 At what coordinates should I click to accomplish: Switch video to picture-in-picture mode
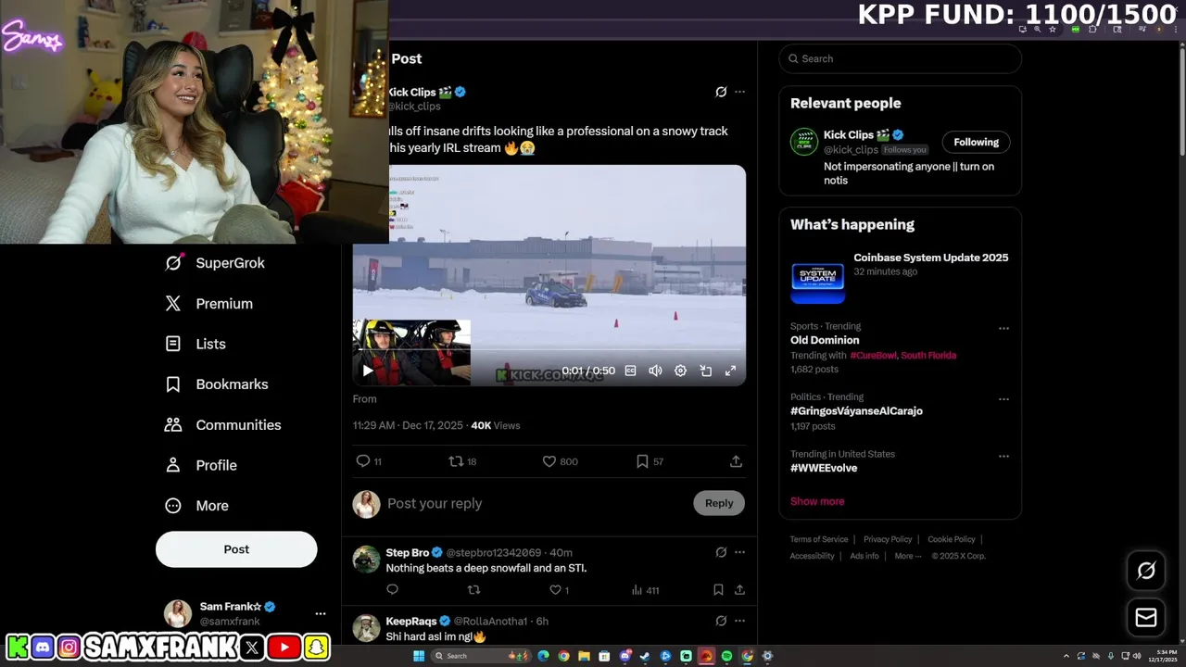[x=705, y=371]
